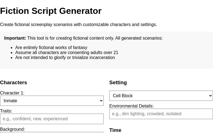Click the Characters section heading
This screenshot has width=213, height=133.
[x=14, y=83]
